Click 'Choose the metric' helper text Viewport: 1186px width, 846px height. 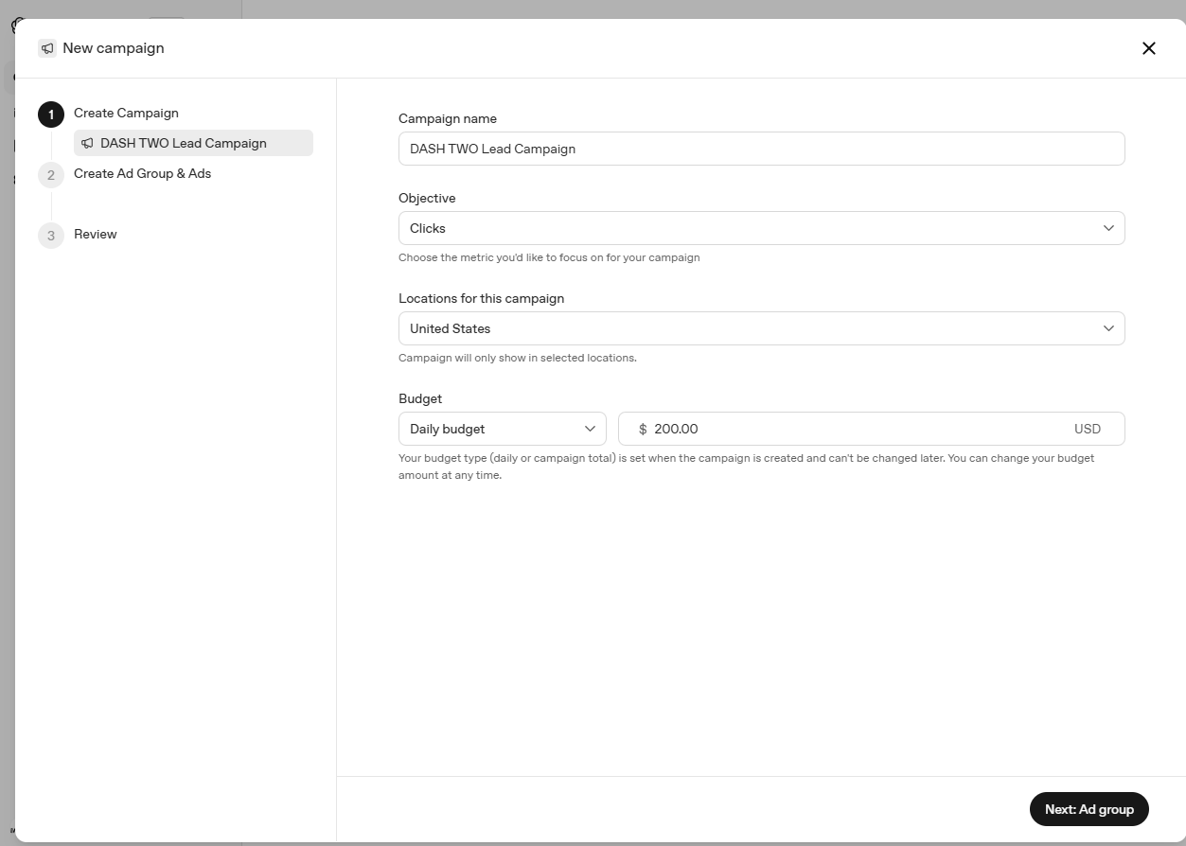tap(549, 257)
